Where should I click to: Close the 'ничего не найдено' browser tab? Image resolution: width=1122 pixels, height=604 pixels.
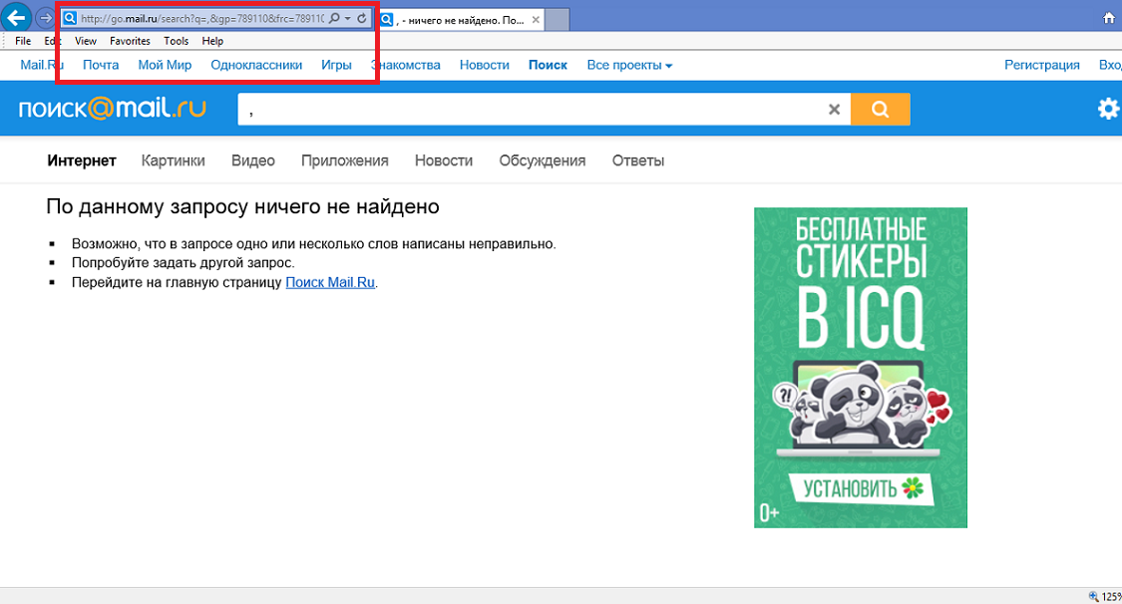click(536, 19)
